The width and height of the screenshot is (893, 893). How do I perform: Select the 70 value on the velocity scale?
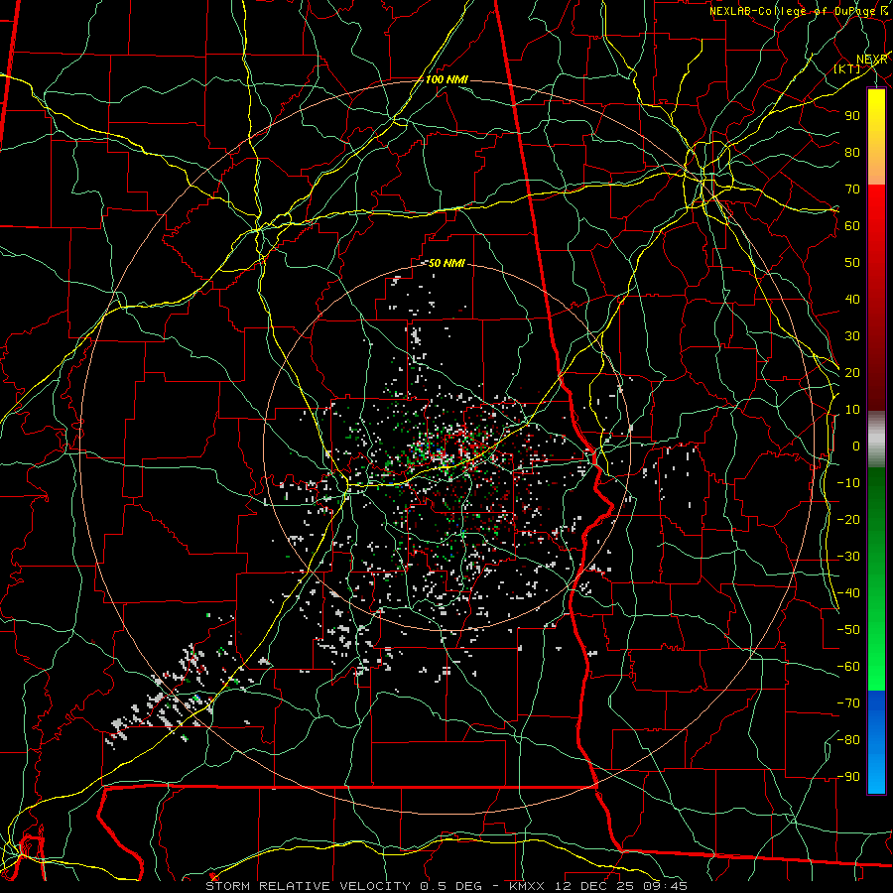point(852,190)
